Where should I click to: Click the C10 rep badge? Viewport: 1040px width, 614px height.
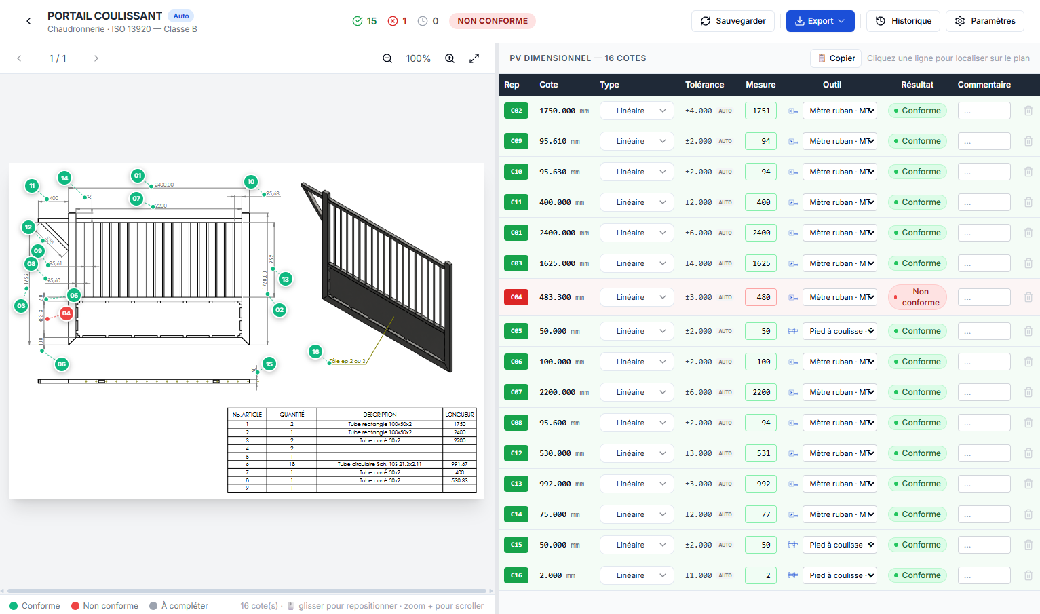coord(516,172)
